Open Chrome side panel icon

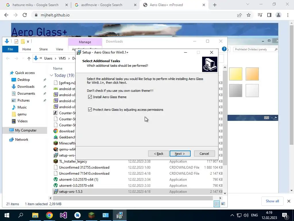click(x=269, y=15)
